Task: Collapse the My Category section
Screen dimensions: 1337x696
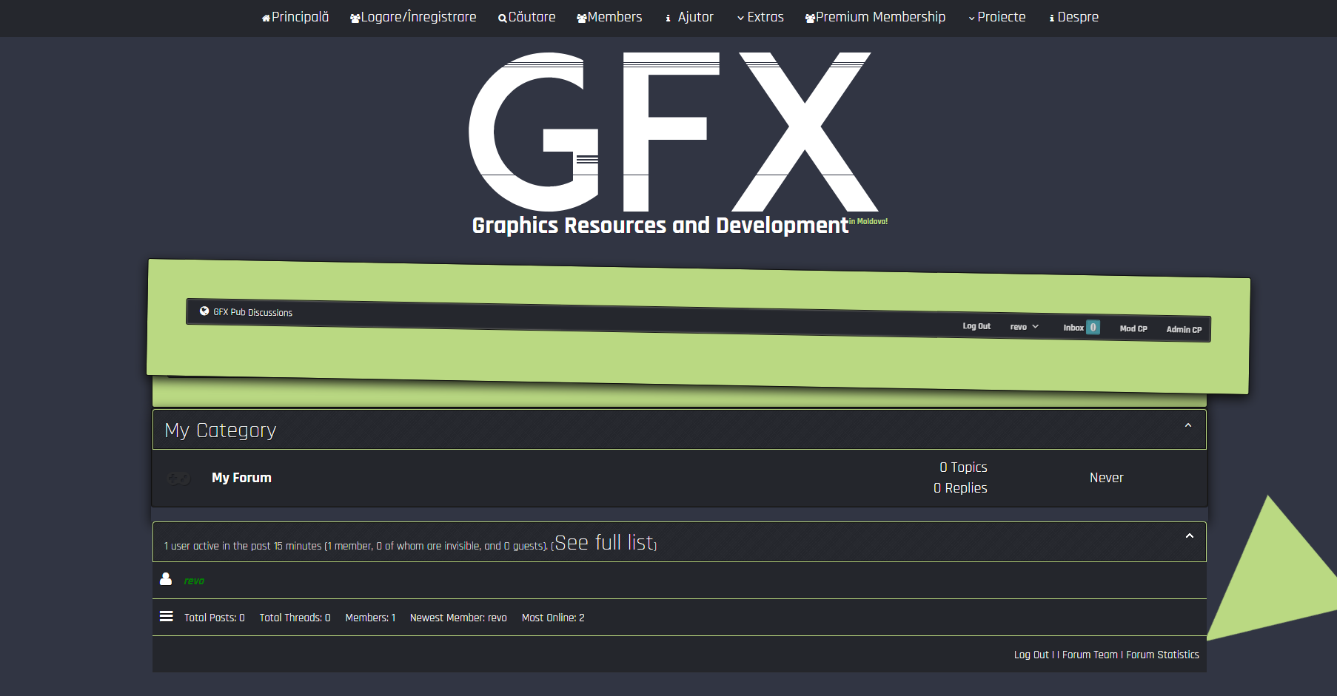Action: tap(1187, 425)
